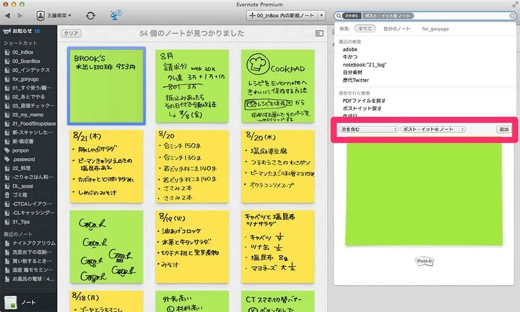Choose recent search 歴代Twitter

(356, 80)
